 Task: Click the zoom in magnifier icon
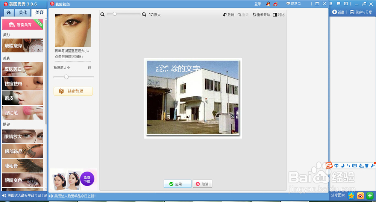[144, 14]
